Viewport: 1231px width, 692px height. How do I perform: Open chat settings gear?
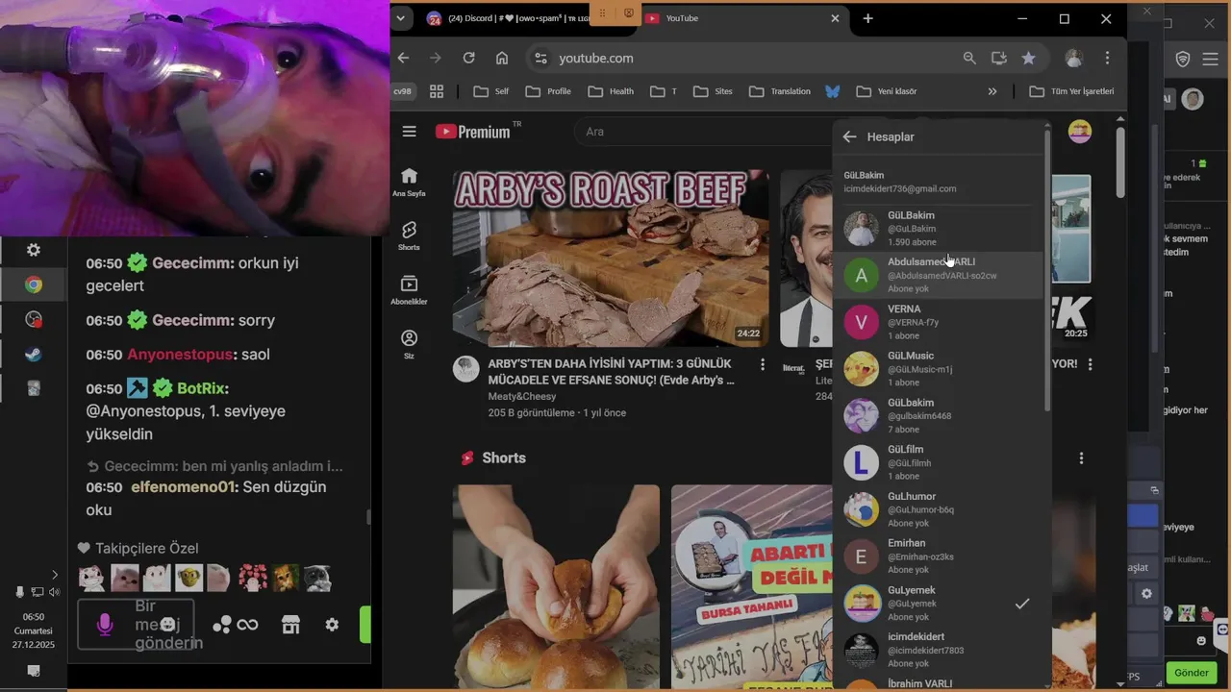tap(332, 625)
